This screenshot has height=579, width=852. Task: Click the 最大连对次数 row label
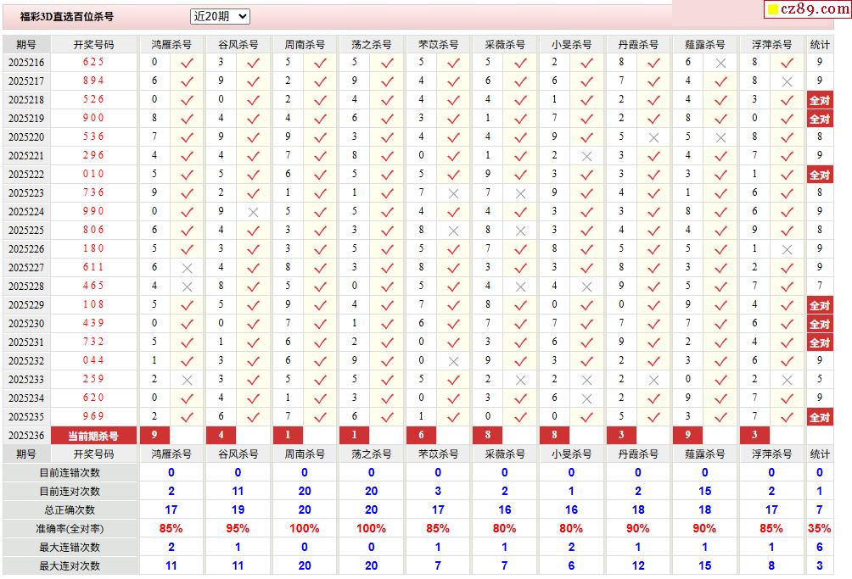[x=70, y=566]
